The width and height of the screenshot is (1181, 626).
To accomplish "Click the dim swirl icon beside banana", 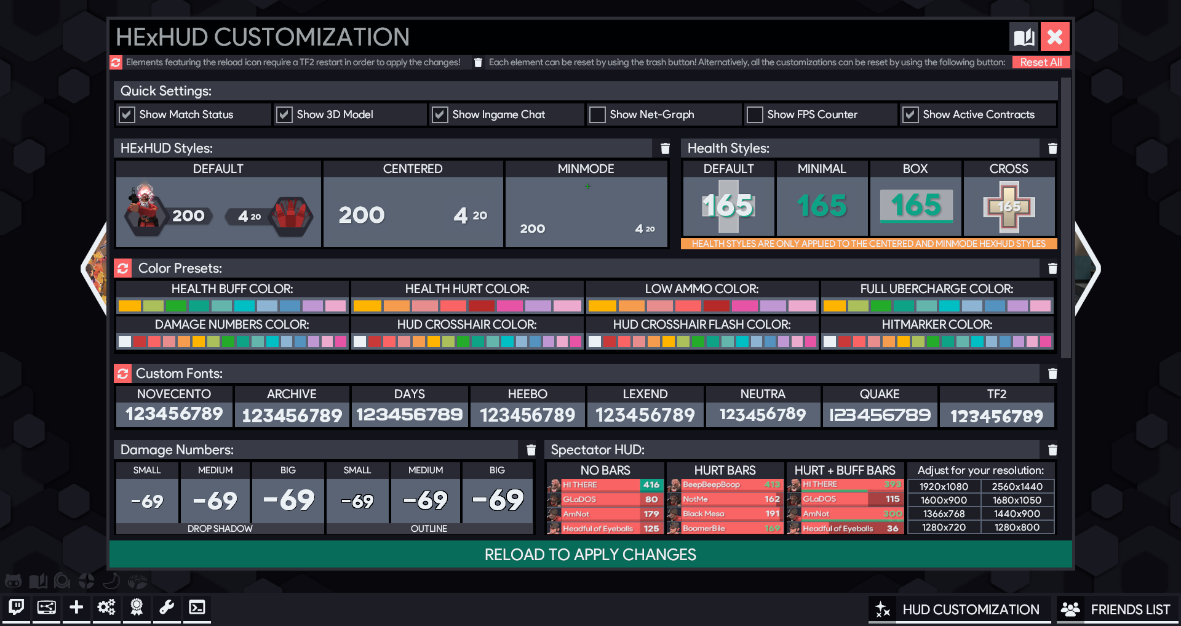I will click(x=137, y=580).
